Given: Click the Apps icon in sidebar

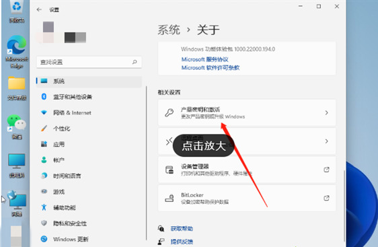Looking at the screenshot, I should (44, 144).
